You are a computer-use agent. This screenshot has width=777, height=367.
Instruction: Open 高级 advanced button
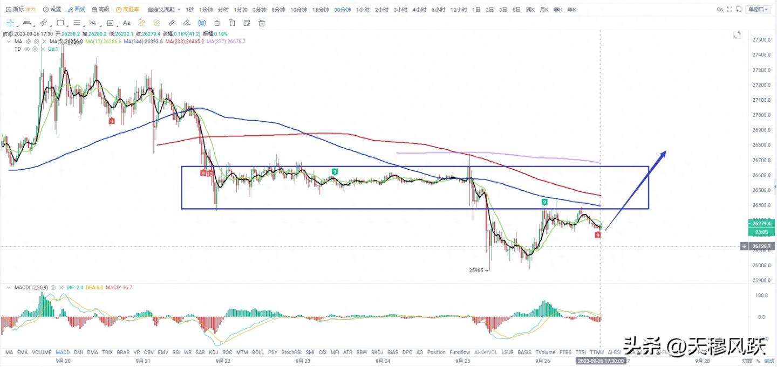click(100, 10)
